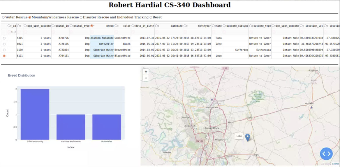340x167 pixels.
Task: Select the Water Rescue filter option
Action: pyautogui.click(x=3, y=17)
